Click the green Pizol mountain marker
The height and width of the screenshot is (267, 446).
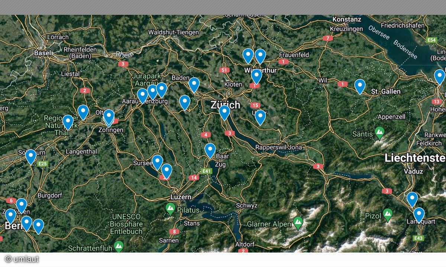388,214
